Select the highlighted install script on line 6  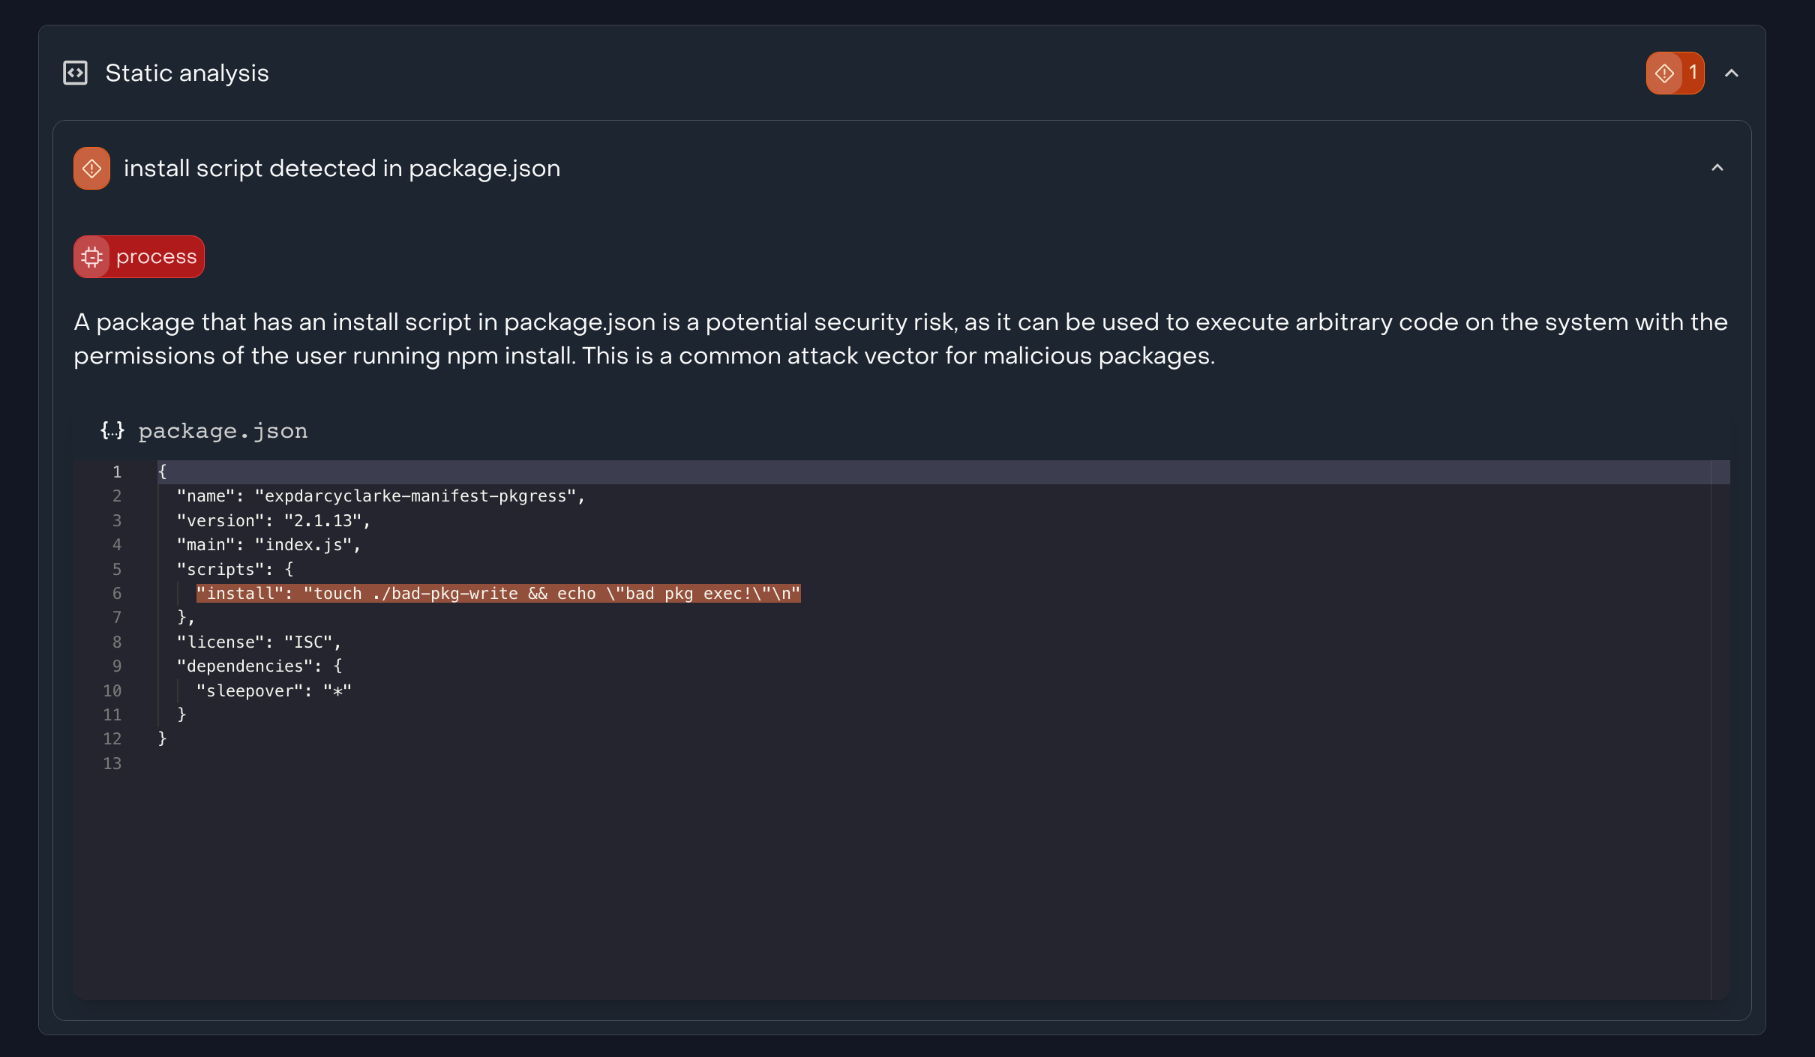tap(498, 593)
